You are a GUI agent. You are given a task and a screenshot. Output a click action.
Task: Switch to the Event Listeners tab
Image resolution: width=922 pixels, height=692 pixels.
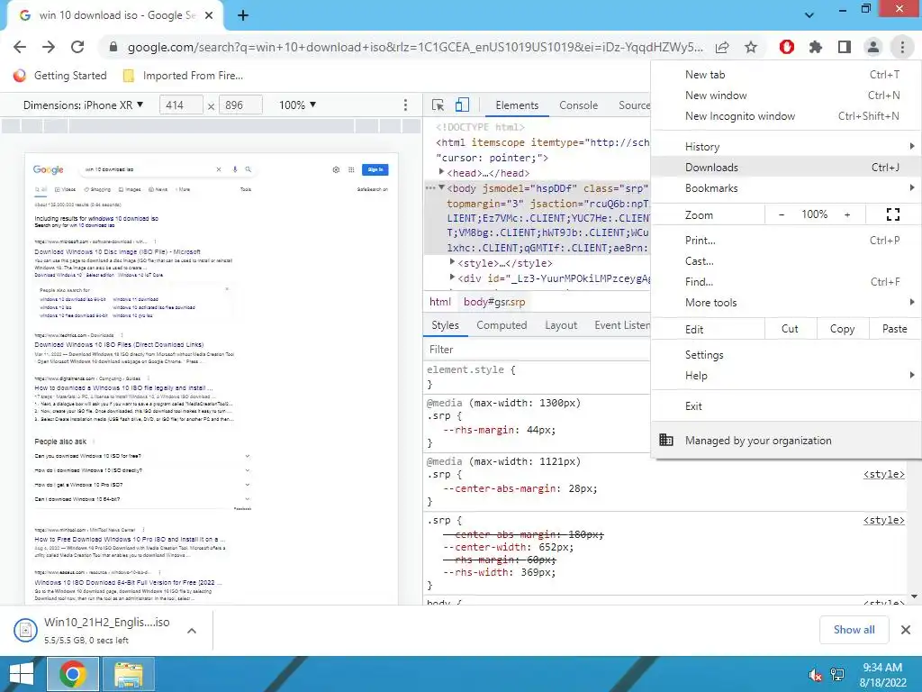(621, 325)
